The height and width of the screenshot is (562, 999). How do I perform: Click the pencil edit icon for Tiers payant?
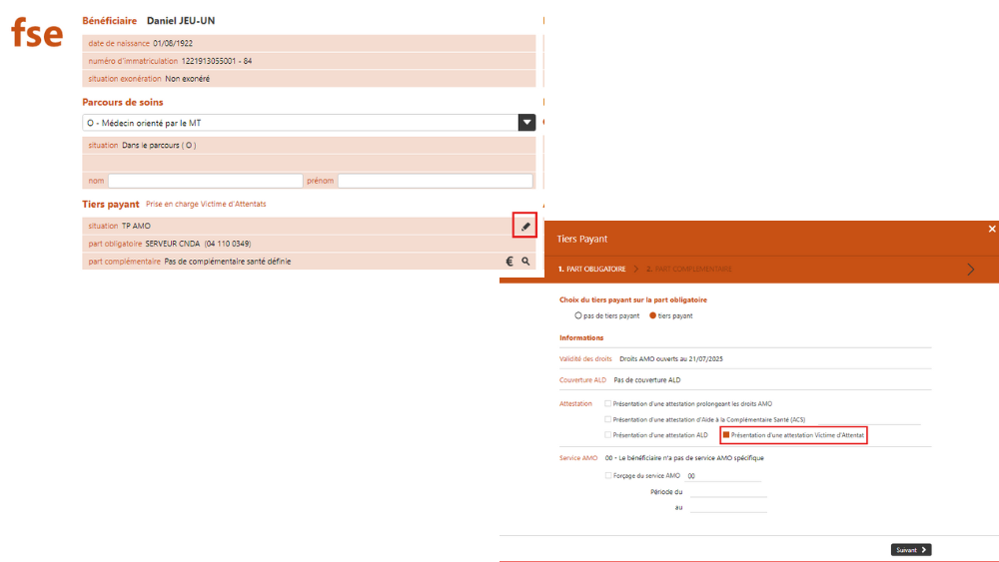(525, 227)
